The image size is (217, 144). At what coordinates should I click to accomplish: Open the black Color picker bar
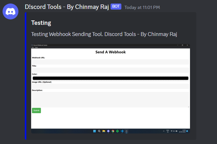click(x=111, y=78)
